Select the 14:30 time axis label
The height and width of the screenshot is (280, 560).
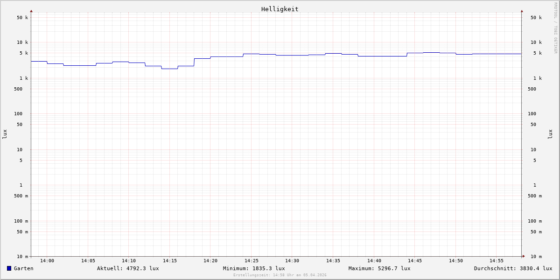point(292,261)
